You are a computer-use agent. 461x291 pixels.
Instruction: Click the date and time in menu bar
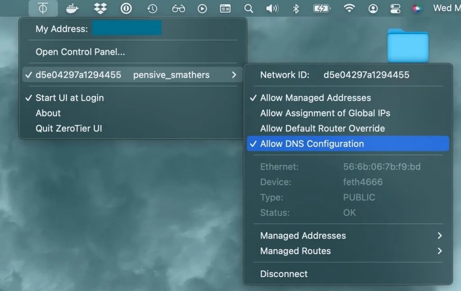coord(447,8)
